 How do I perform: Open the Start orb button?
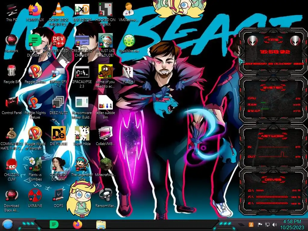coord(8,225)
